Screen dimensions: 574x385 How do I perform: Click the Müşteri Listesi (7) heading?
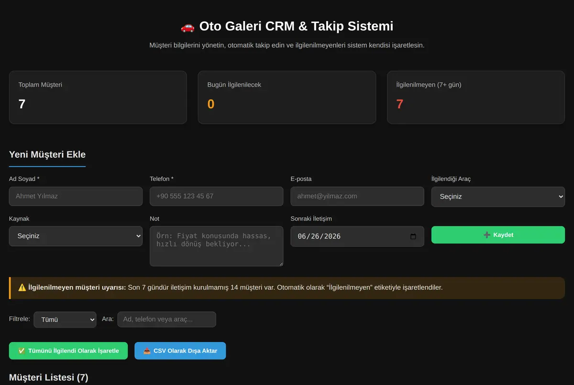tap(49, 377)
